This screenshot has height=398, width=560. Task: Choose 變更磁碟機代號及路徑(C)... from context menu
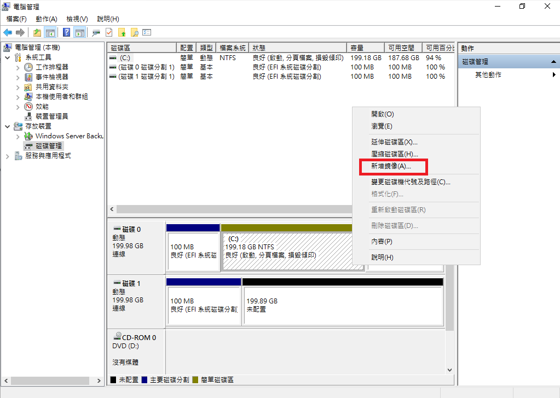[416, 182]
